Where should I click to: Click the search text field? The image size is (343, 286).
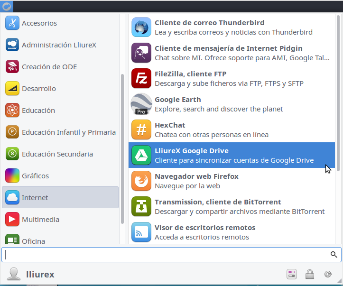tap(166, 255)
